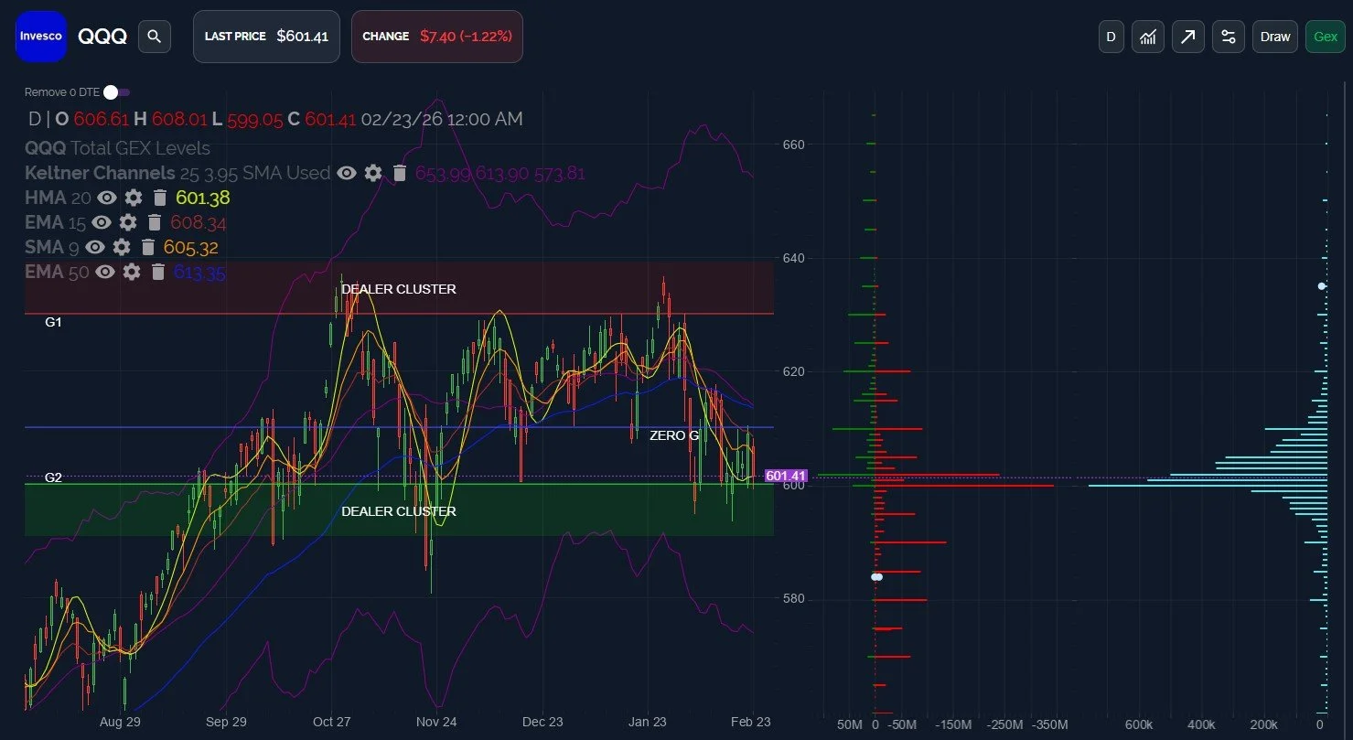Click the Feb 23 date label

[753, 722]
